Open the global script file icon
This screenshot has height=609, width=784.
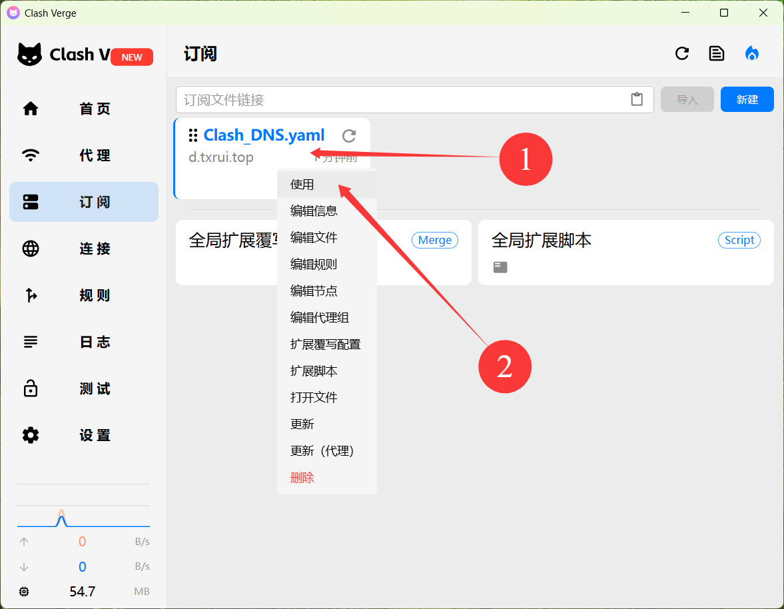tap(500, 267)
